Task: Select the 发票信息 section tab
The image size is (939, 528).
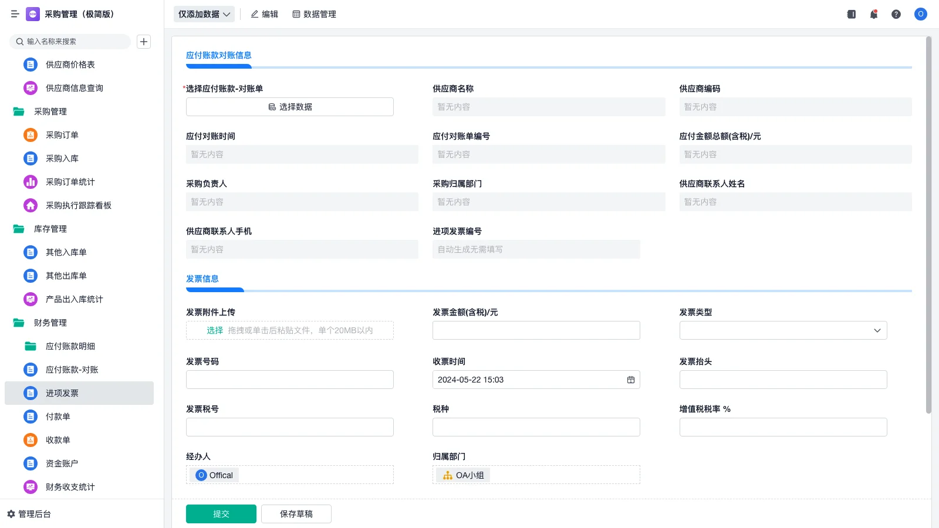Action: [202, 279]
